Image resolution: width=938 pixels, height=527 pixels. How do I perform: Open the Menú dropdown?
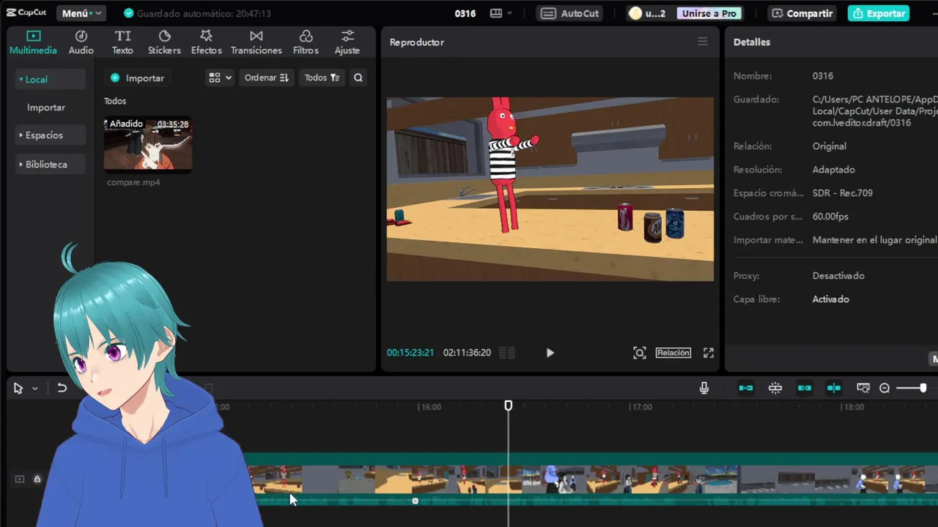81,13
